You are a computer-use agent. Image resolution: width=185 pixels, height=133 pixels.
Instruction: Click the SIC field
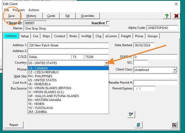coord(140,63)
